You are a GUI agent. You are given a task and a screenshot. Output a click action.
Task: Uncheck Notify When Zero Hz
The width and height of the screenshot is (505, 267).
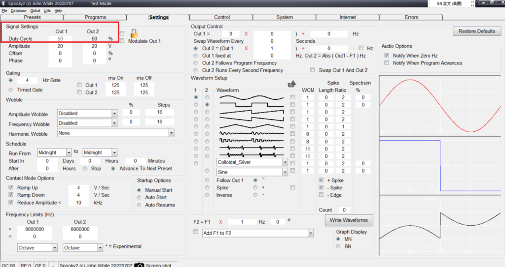pos(387,56)
